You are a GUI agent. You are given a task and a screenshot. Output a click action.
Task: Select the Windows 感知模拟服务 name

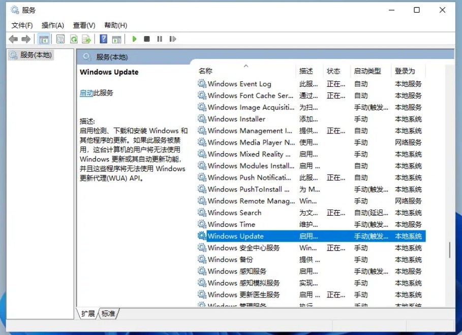pos(243,283)
